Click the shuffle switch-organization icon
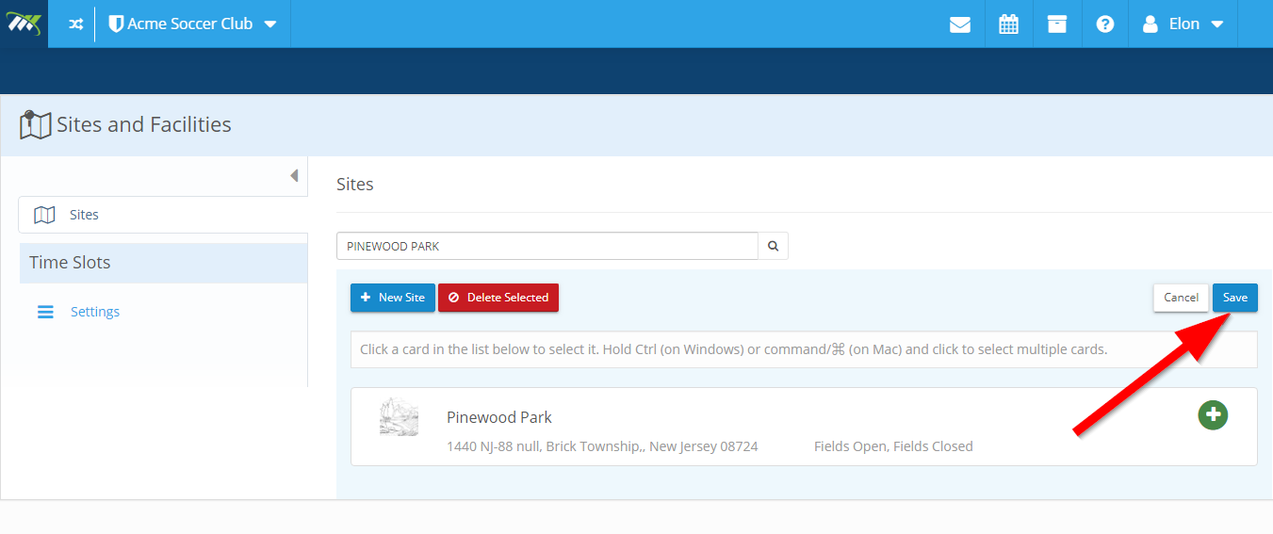The width and height of the screenshot is (1273, 534). click(76, 24)
